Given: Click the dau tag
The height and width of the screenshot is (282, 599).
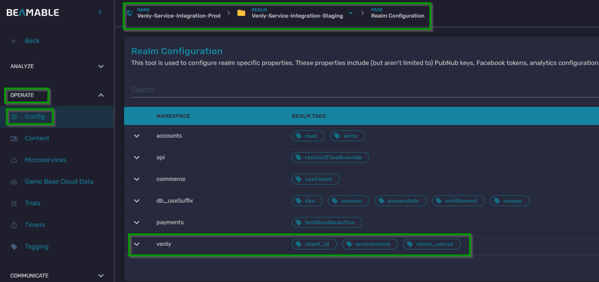Looking at the screenshot, I should pyautogui.click(x=307, y=201).
